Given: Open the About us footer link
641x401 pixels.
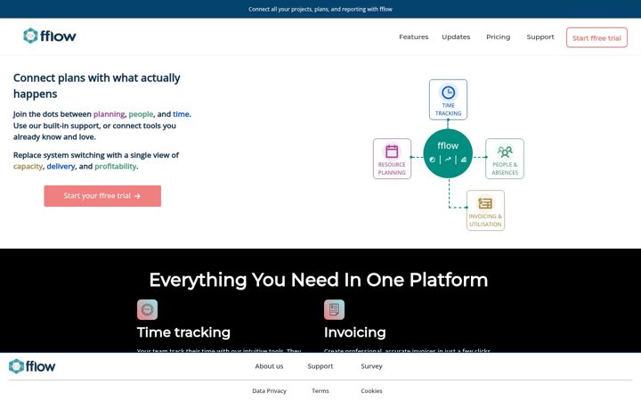Looking at the screenshot, I should click(269, 366).
